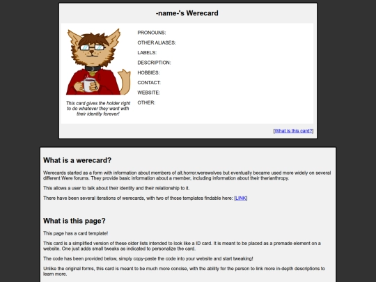
Task: Click the OTHER ALIASES field label
Action: pos(157,42)
